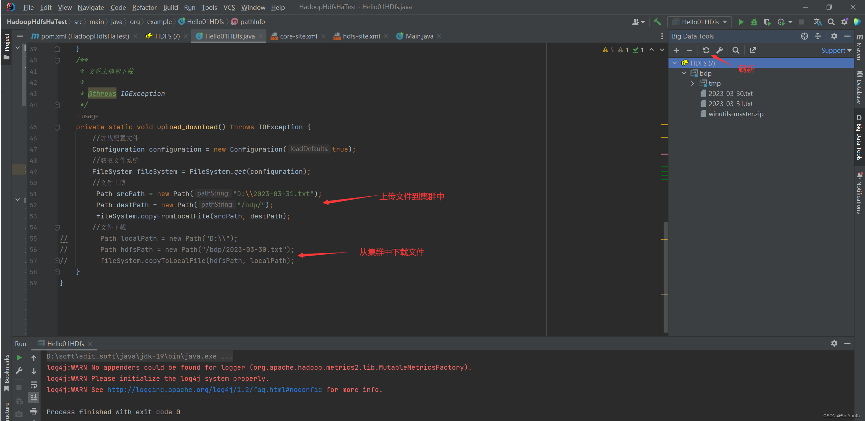Click the Add connection plus icon
The image size is (865, 421).
pyautogui.click(x=676, y=50)
